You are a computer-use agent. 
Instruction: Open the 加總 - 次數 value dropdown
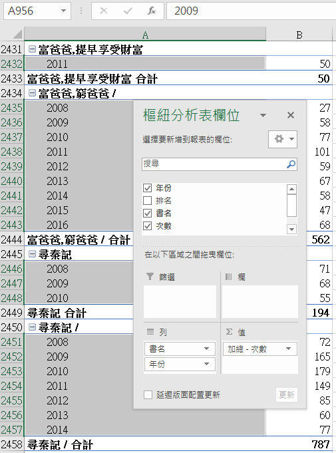(288, 349)
